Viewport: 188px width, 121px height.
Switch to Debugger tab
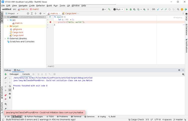tap(14, 74)
